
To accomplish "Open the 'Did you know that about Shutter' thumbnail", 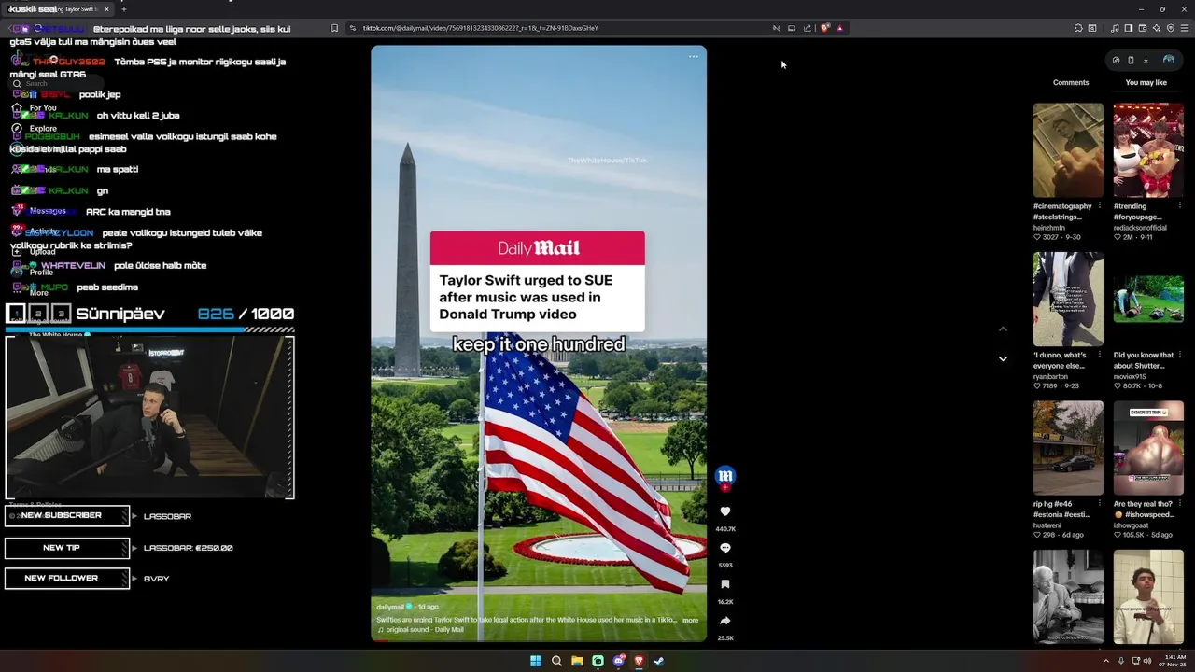I will (1148, 300).
